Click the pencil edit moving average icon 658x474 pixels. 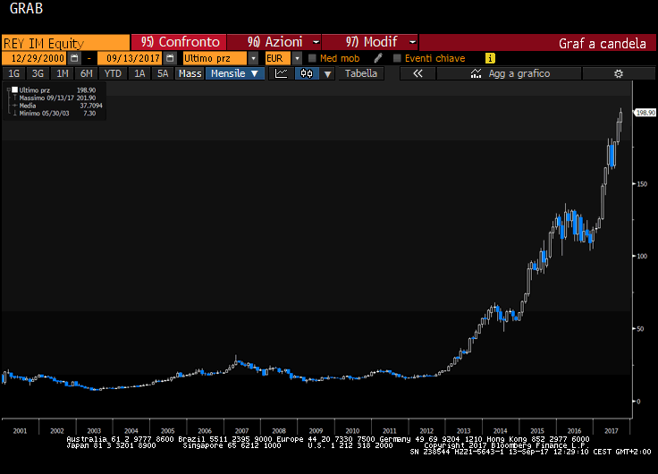(x=378, y=58)
